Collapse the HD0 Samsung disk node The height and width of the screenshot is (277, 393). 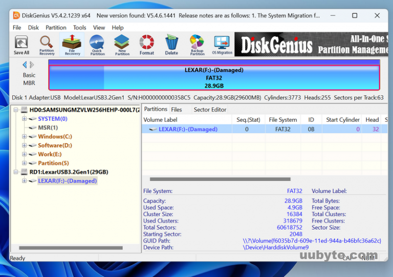click(16, 110)
